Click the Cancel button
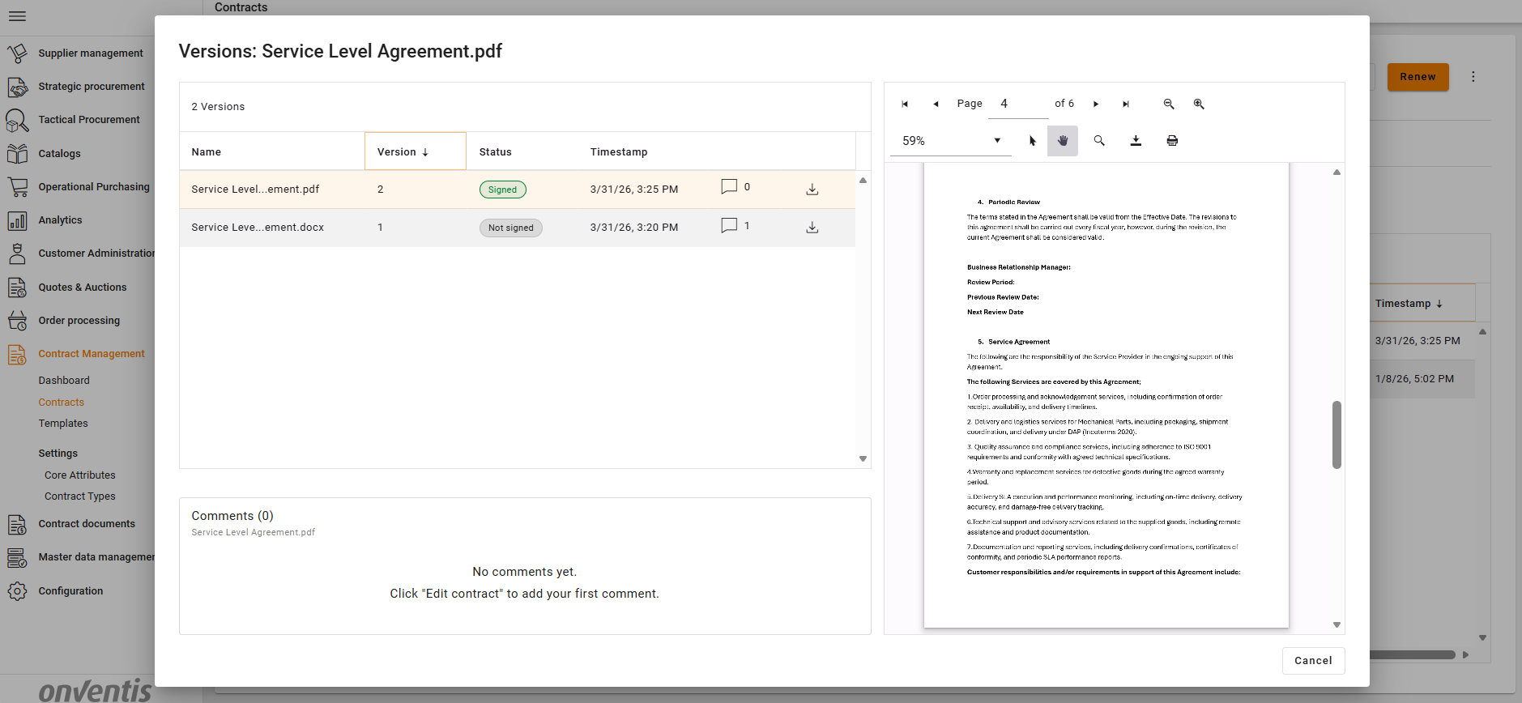Image resolution: width=1522 pixels, height=703 pixels. pyautogui.click(x=1313, y=661)
